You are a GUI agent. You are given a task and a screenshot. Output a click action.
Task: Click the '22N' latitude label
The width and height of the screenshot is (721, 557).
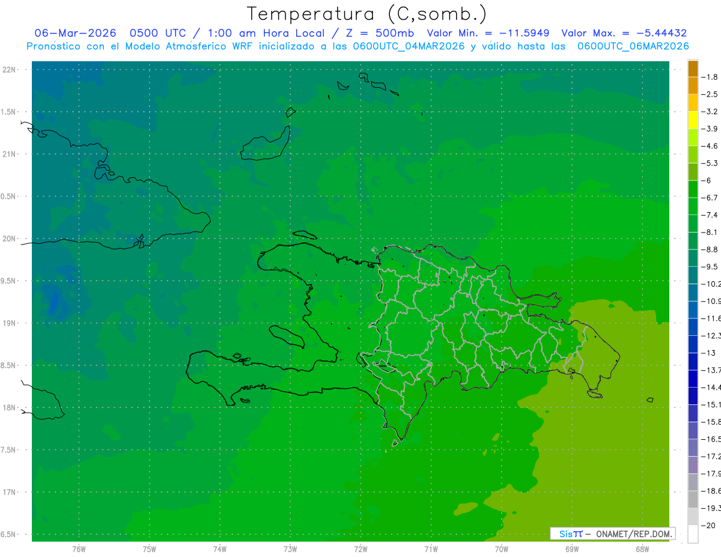10,70
